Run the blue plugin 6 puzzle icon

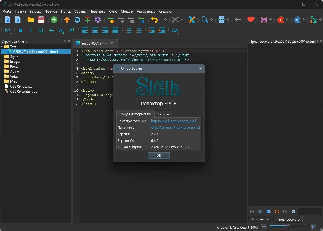297,20
